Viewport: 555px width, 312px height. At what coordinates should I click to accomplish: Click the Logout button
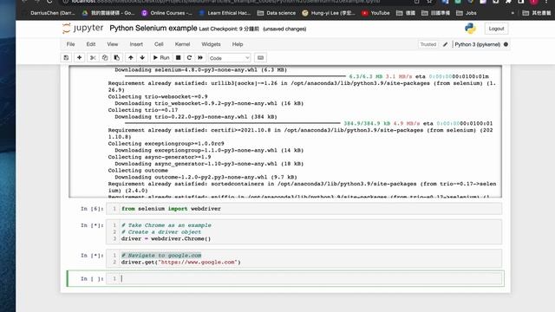[496, 29]
